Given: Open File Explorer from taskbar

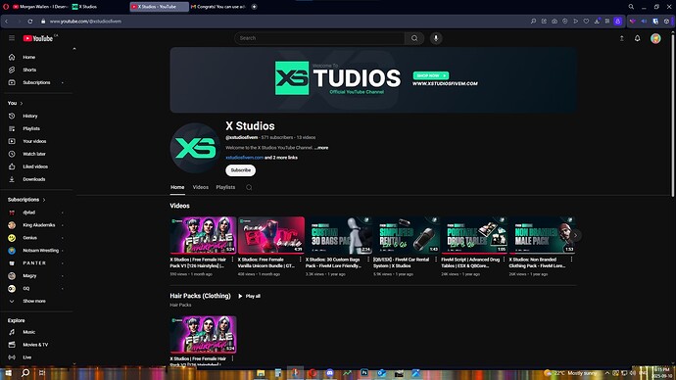Looking at the screenshot, I should pos(261,373).
